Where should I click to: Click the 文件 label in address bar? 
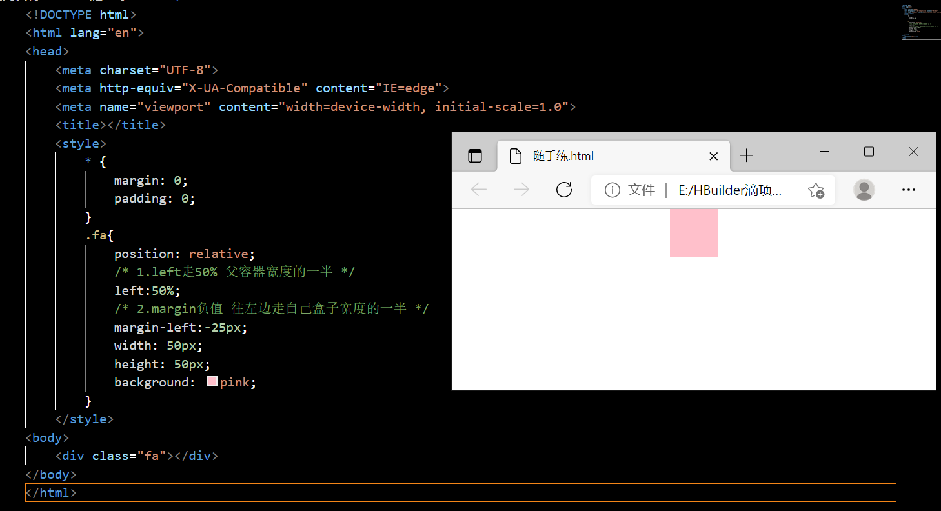click(x=642, y=190)
